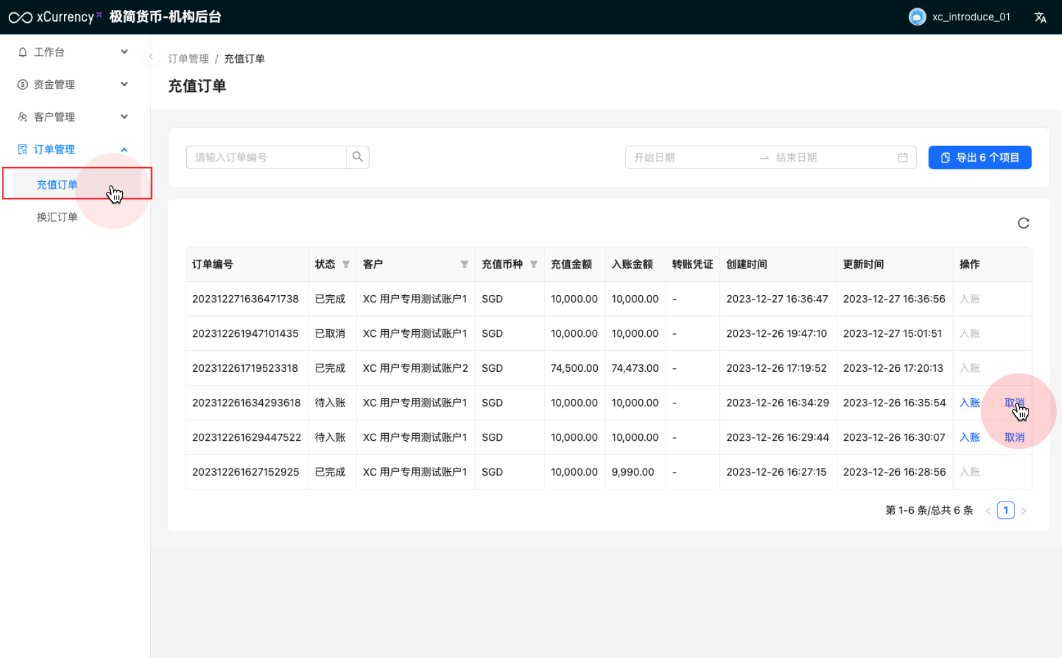Screen dimensions: 1062x658
Task: Click the 74,473.00 credited amount
Action: point(635,369)
